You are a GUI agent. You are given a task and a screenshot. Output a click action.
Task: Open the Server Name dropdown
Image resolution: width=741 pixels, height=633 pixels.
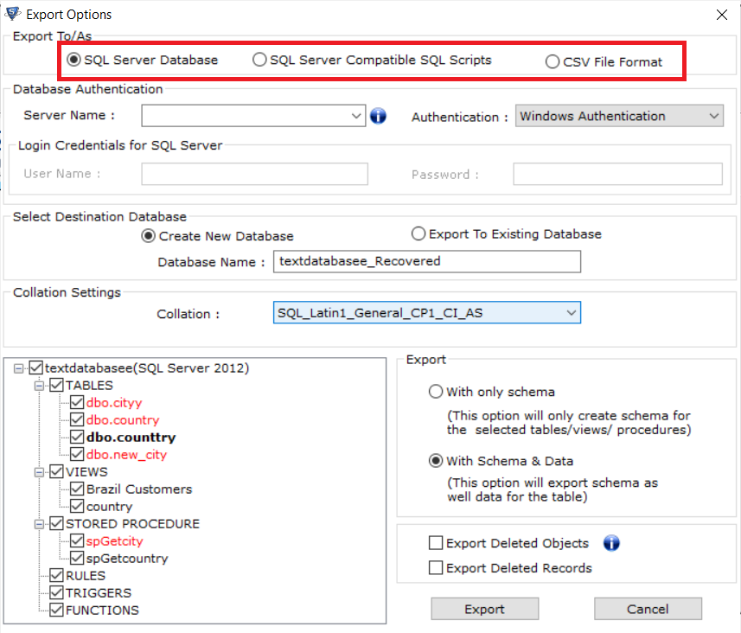coord(356,115)
